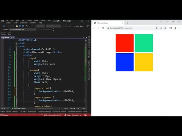This screenshot has height=136, width=182.
Task: Pin the Logo.html tab
Action: pos(11,37)
